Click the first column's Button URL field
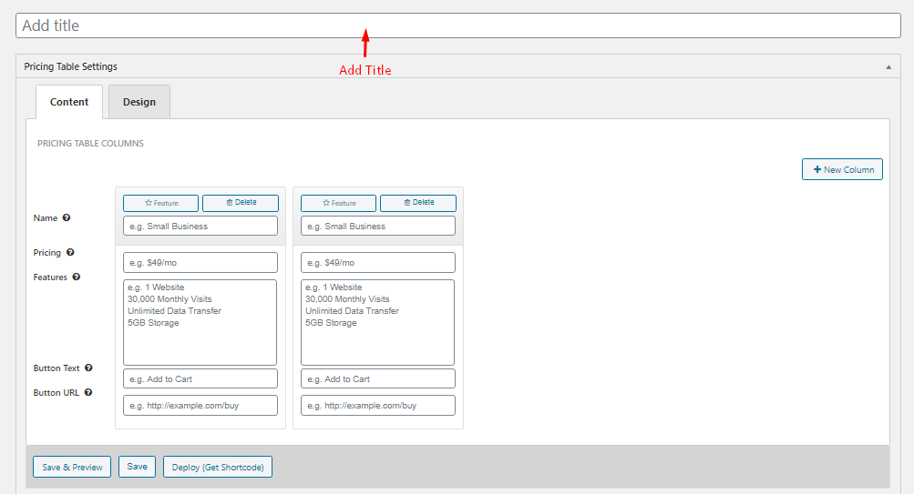This screenshot has height=494, width=914. click(200, 406)
